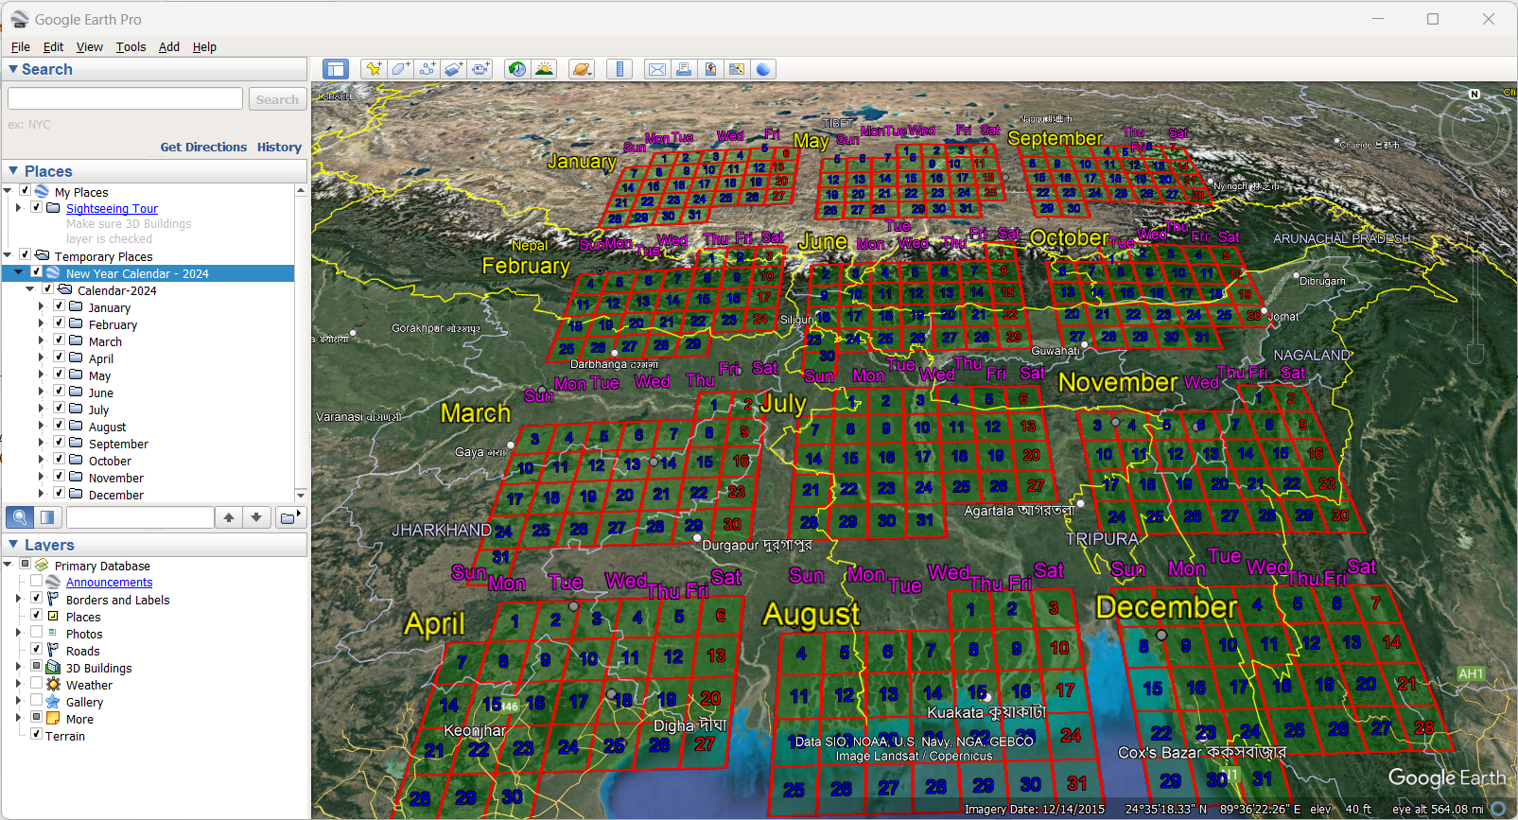Toggle the Terrain layer checkbox
This screenshot has height=820, width=1518.
(x=37, y=736)
